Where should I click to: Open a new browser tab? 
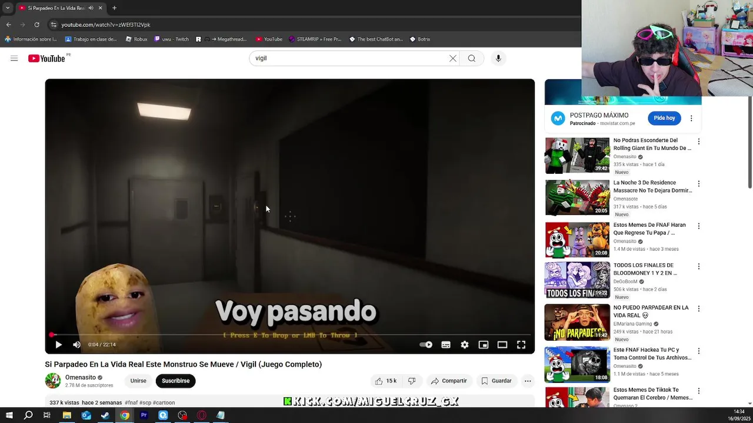114,8
